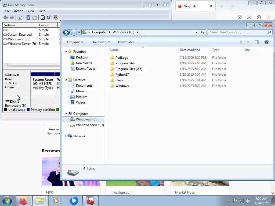The height and width of the screenshot is (206, 275).
Task: Click Back arrow in Disk Management toolbar
Action: pos(6,17)
